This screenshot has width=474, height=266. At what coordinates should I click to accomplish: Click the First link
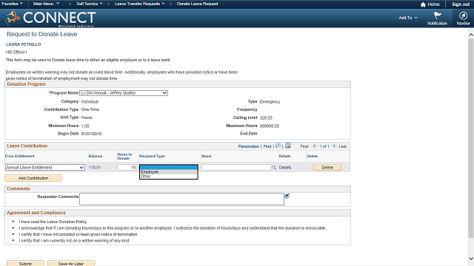(304, 146)
